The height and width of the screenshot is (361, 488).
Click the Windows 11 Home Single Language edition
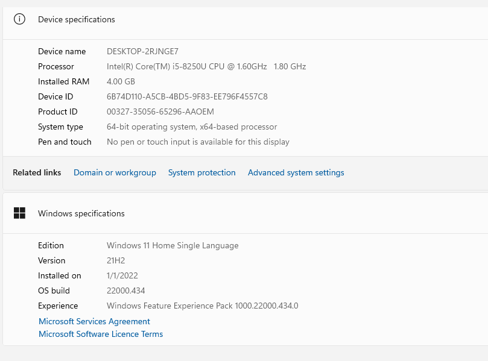coord(173,245)
